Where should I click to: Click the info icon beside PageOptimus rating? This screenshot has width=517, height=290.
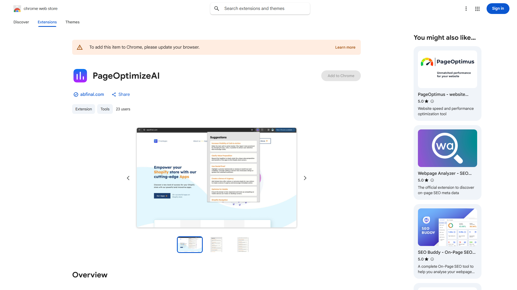pos(432,101)
